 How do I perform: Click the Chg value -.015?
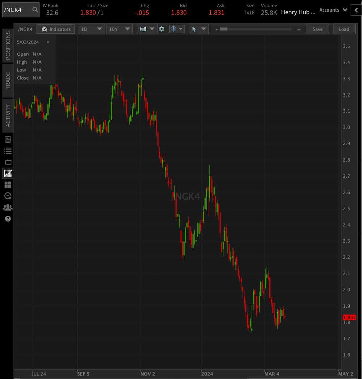142,13
